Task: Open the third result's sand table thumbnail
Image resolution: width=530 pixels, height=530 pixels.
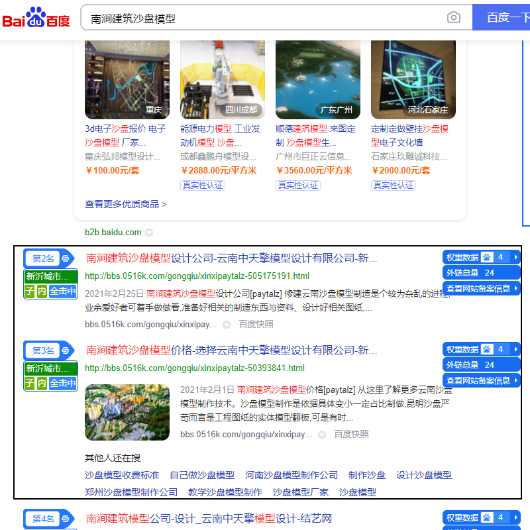Action: [x=127, y=412]
